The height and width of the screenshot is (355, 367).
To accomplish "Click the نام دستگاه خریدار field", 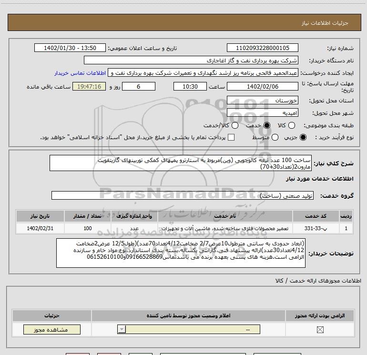I will pyautogui.click(x=191, y=60).
